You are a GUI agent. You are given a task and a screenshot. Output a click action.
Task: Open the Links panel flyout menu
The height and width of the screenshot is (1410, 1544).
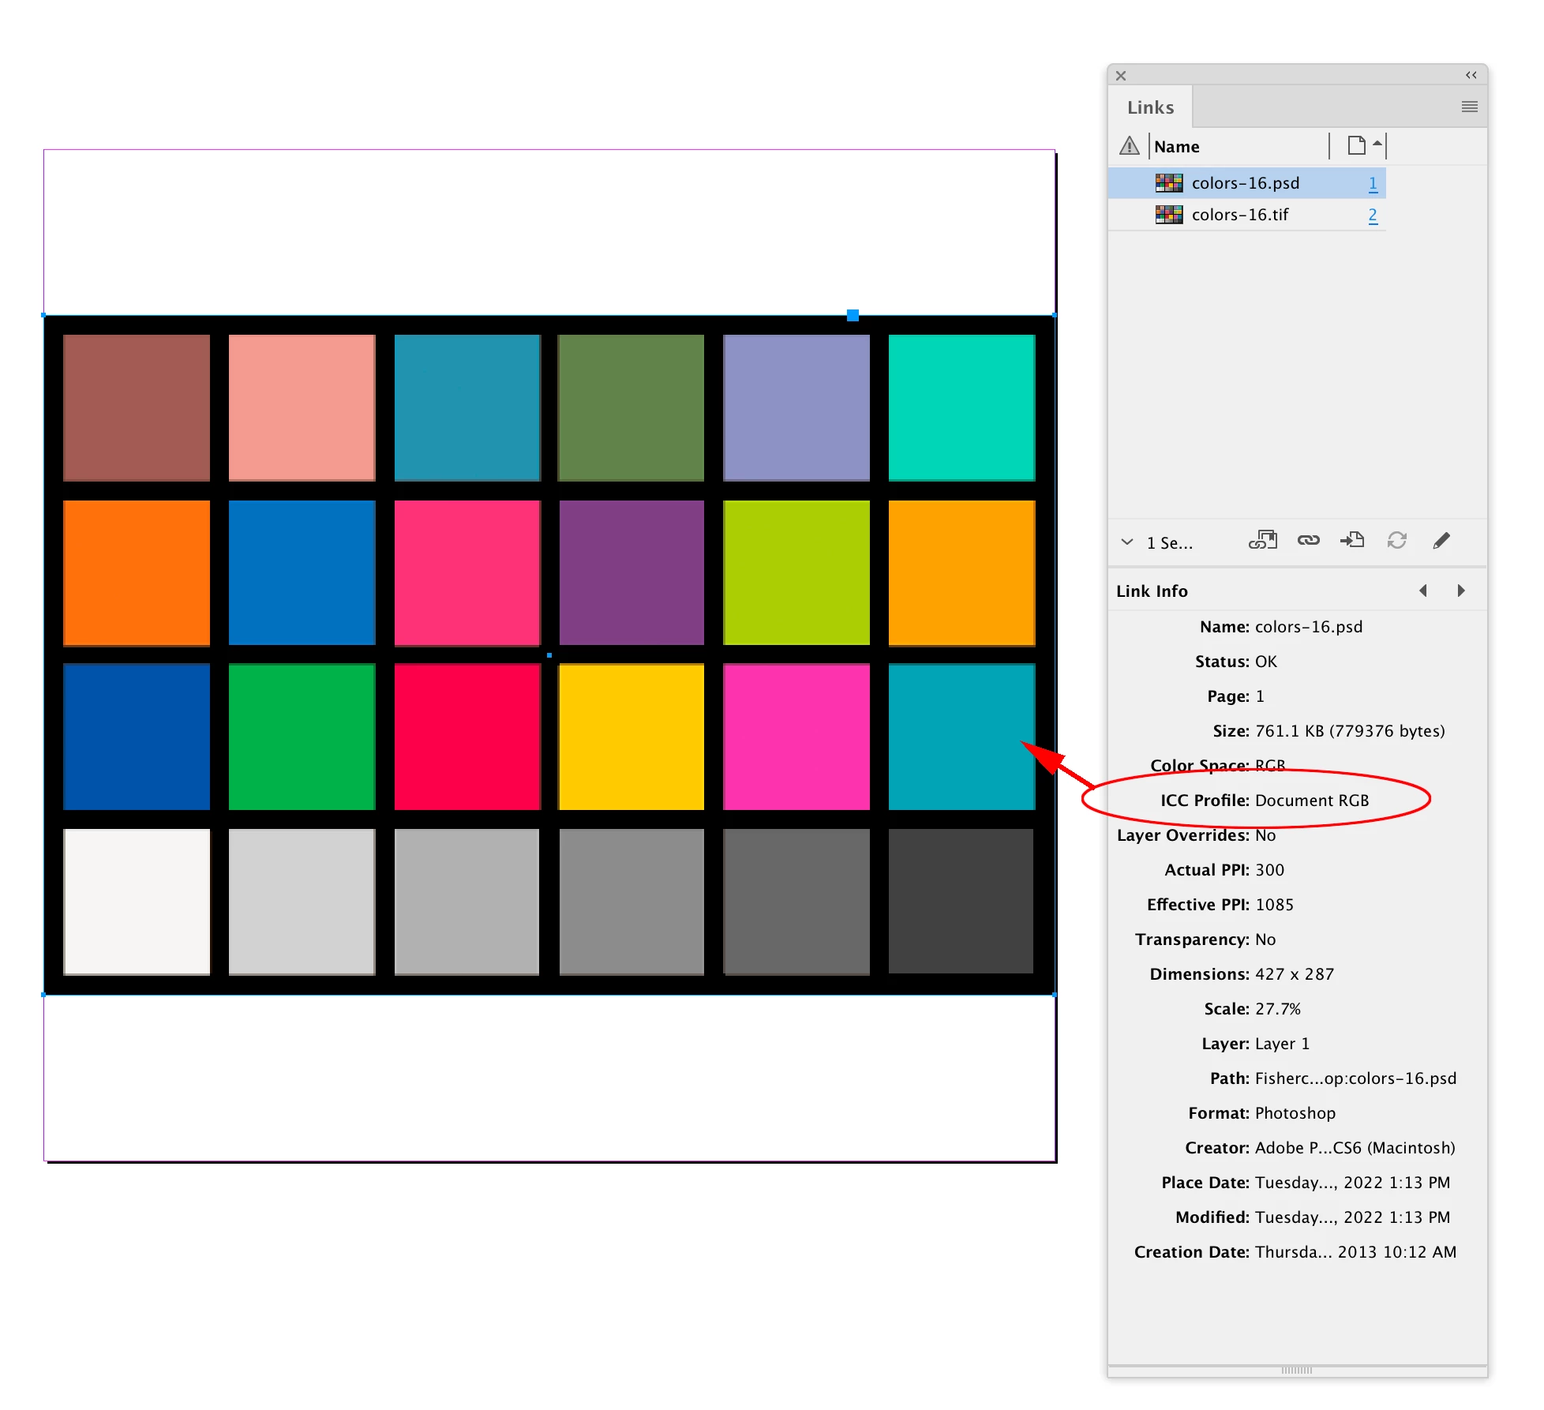point(1469,107)
